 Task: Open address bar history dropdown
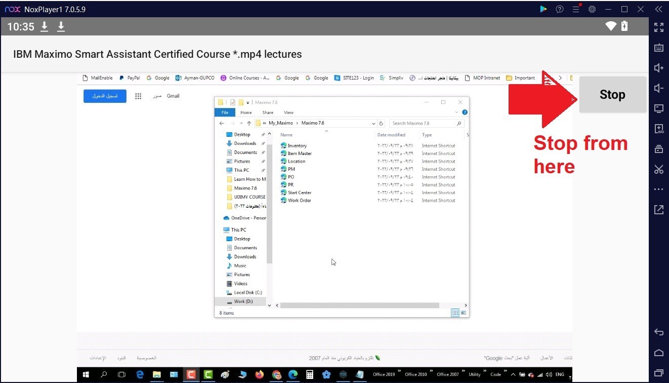[x=373, y=123]
